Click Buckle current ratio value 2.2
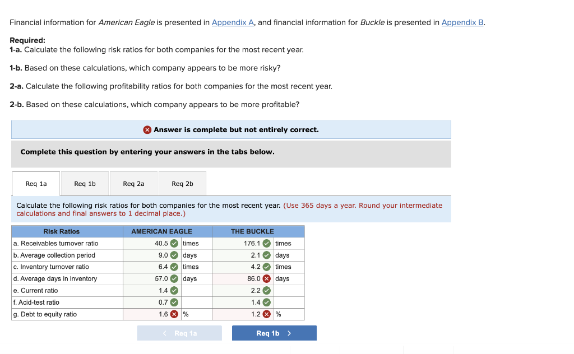Image resolution: width=574 pixels, height=354 pixels. (256, 291)
